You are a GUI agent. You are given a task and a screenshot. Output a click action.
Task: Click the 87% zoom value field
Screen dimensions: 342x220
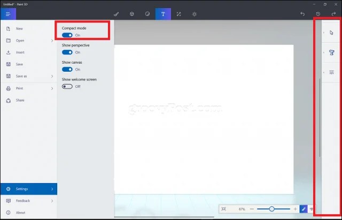[x=242, y=209]
